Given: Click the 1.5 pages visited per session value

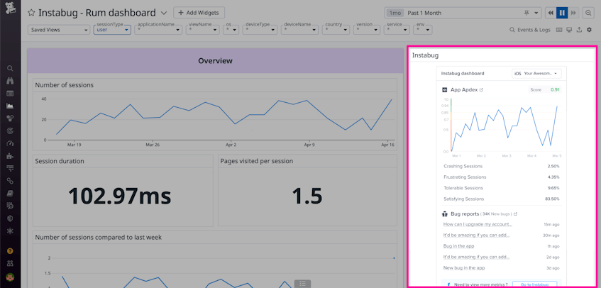Looking at the screenshot, I should click(307, 196).
